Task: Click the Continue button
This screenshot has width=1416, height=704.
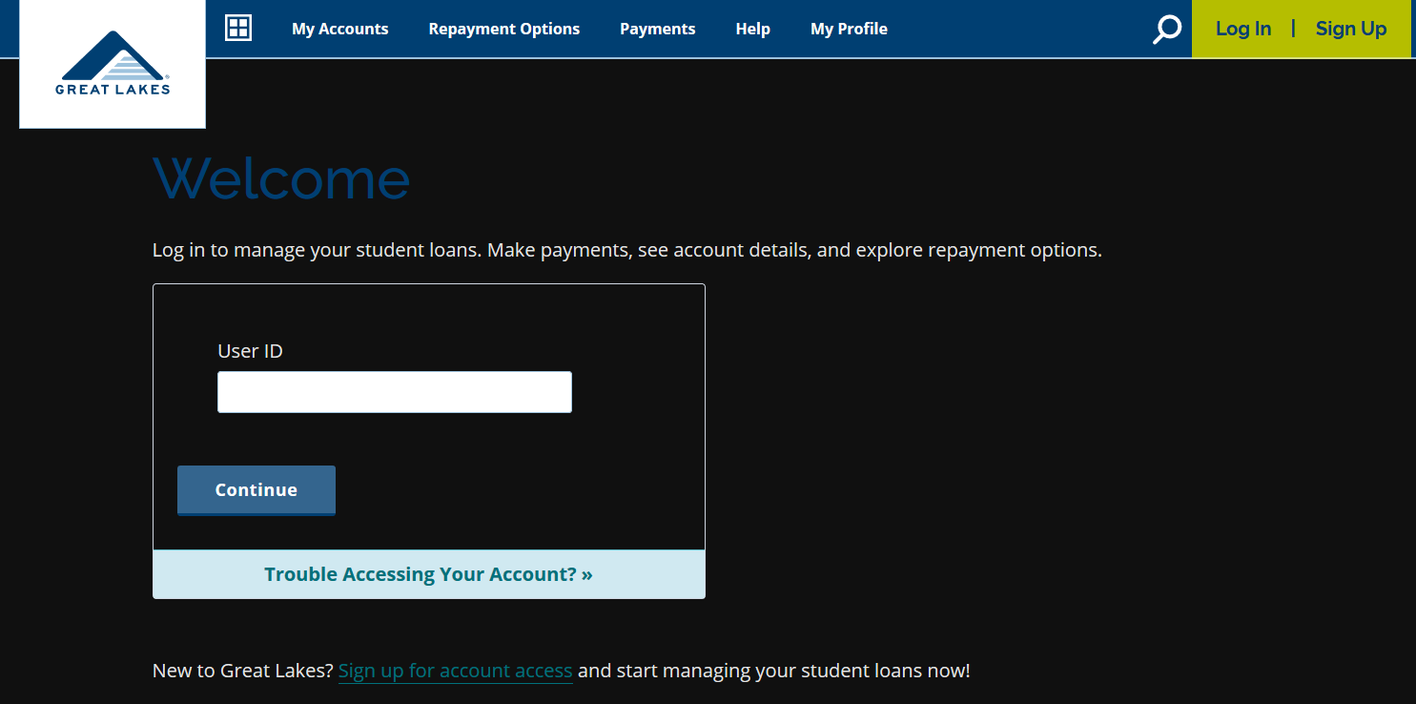Action: [x=257, y=490]
